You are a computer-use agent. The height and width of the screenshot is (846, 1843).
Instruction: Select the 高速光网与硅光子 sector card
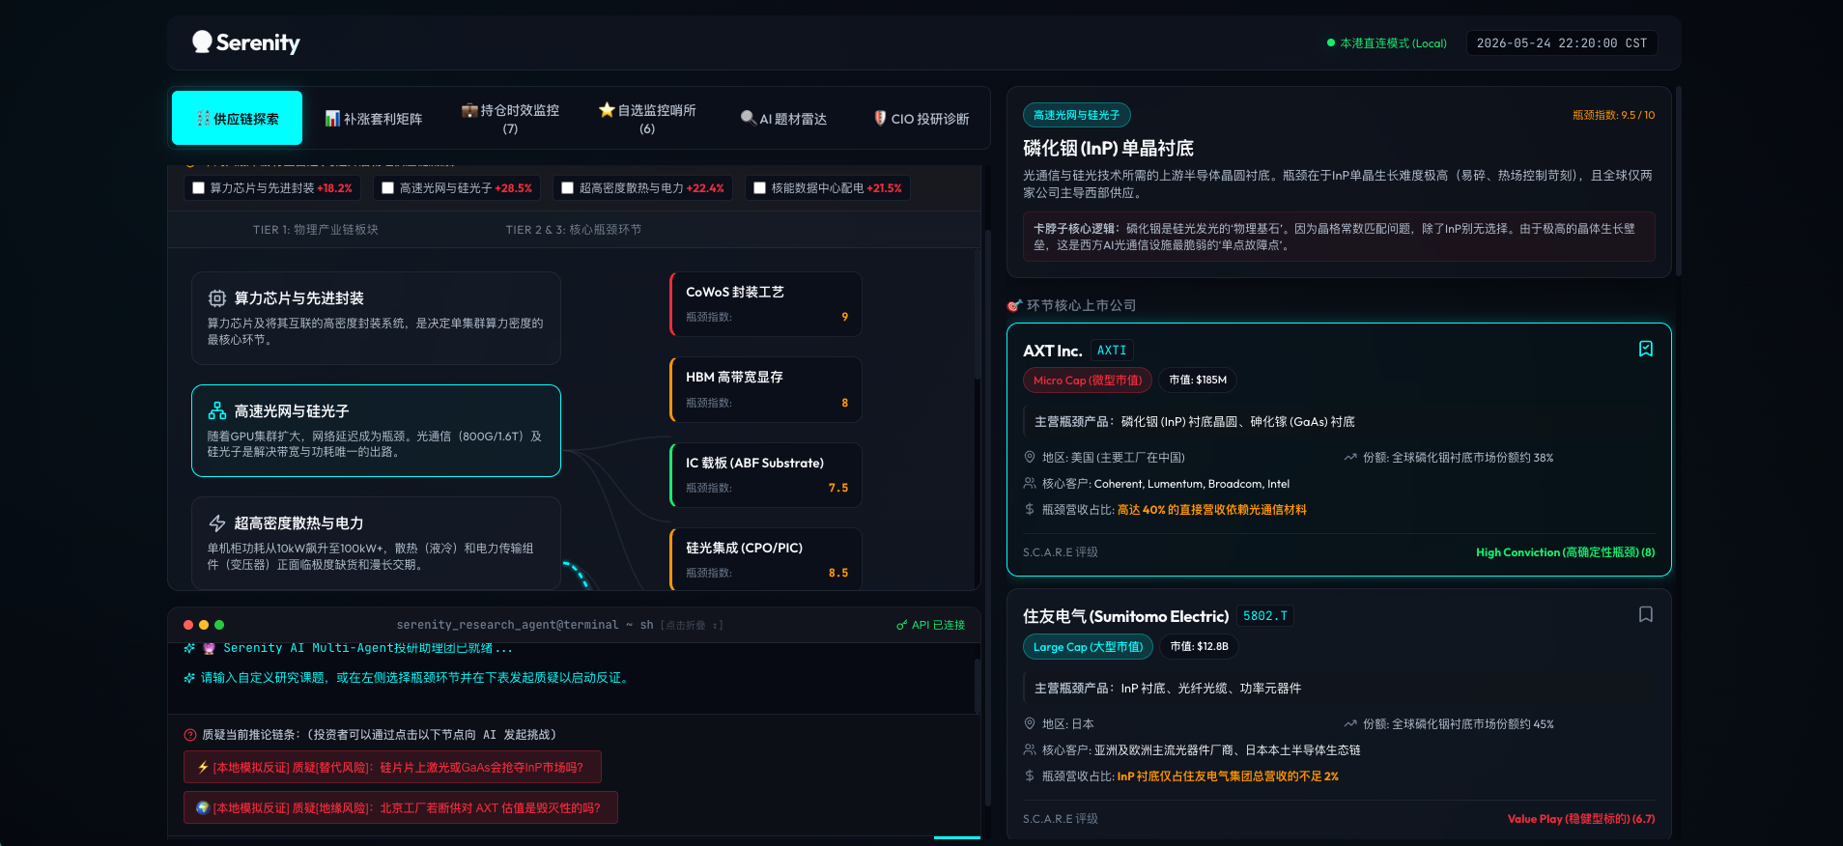point(376,431)
